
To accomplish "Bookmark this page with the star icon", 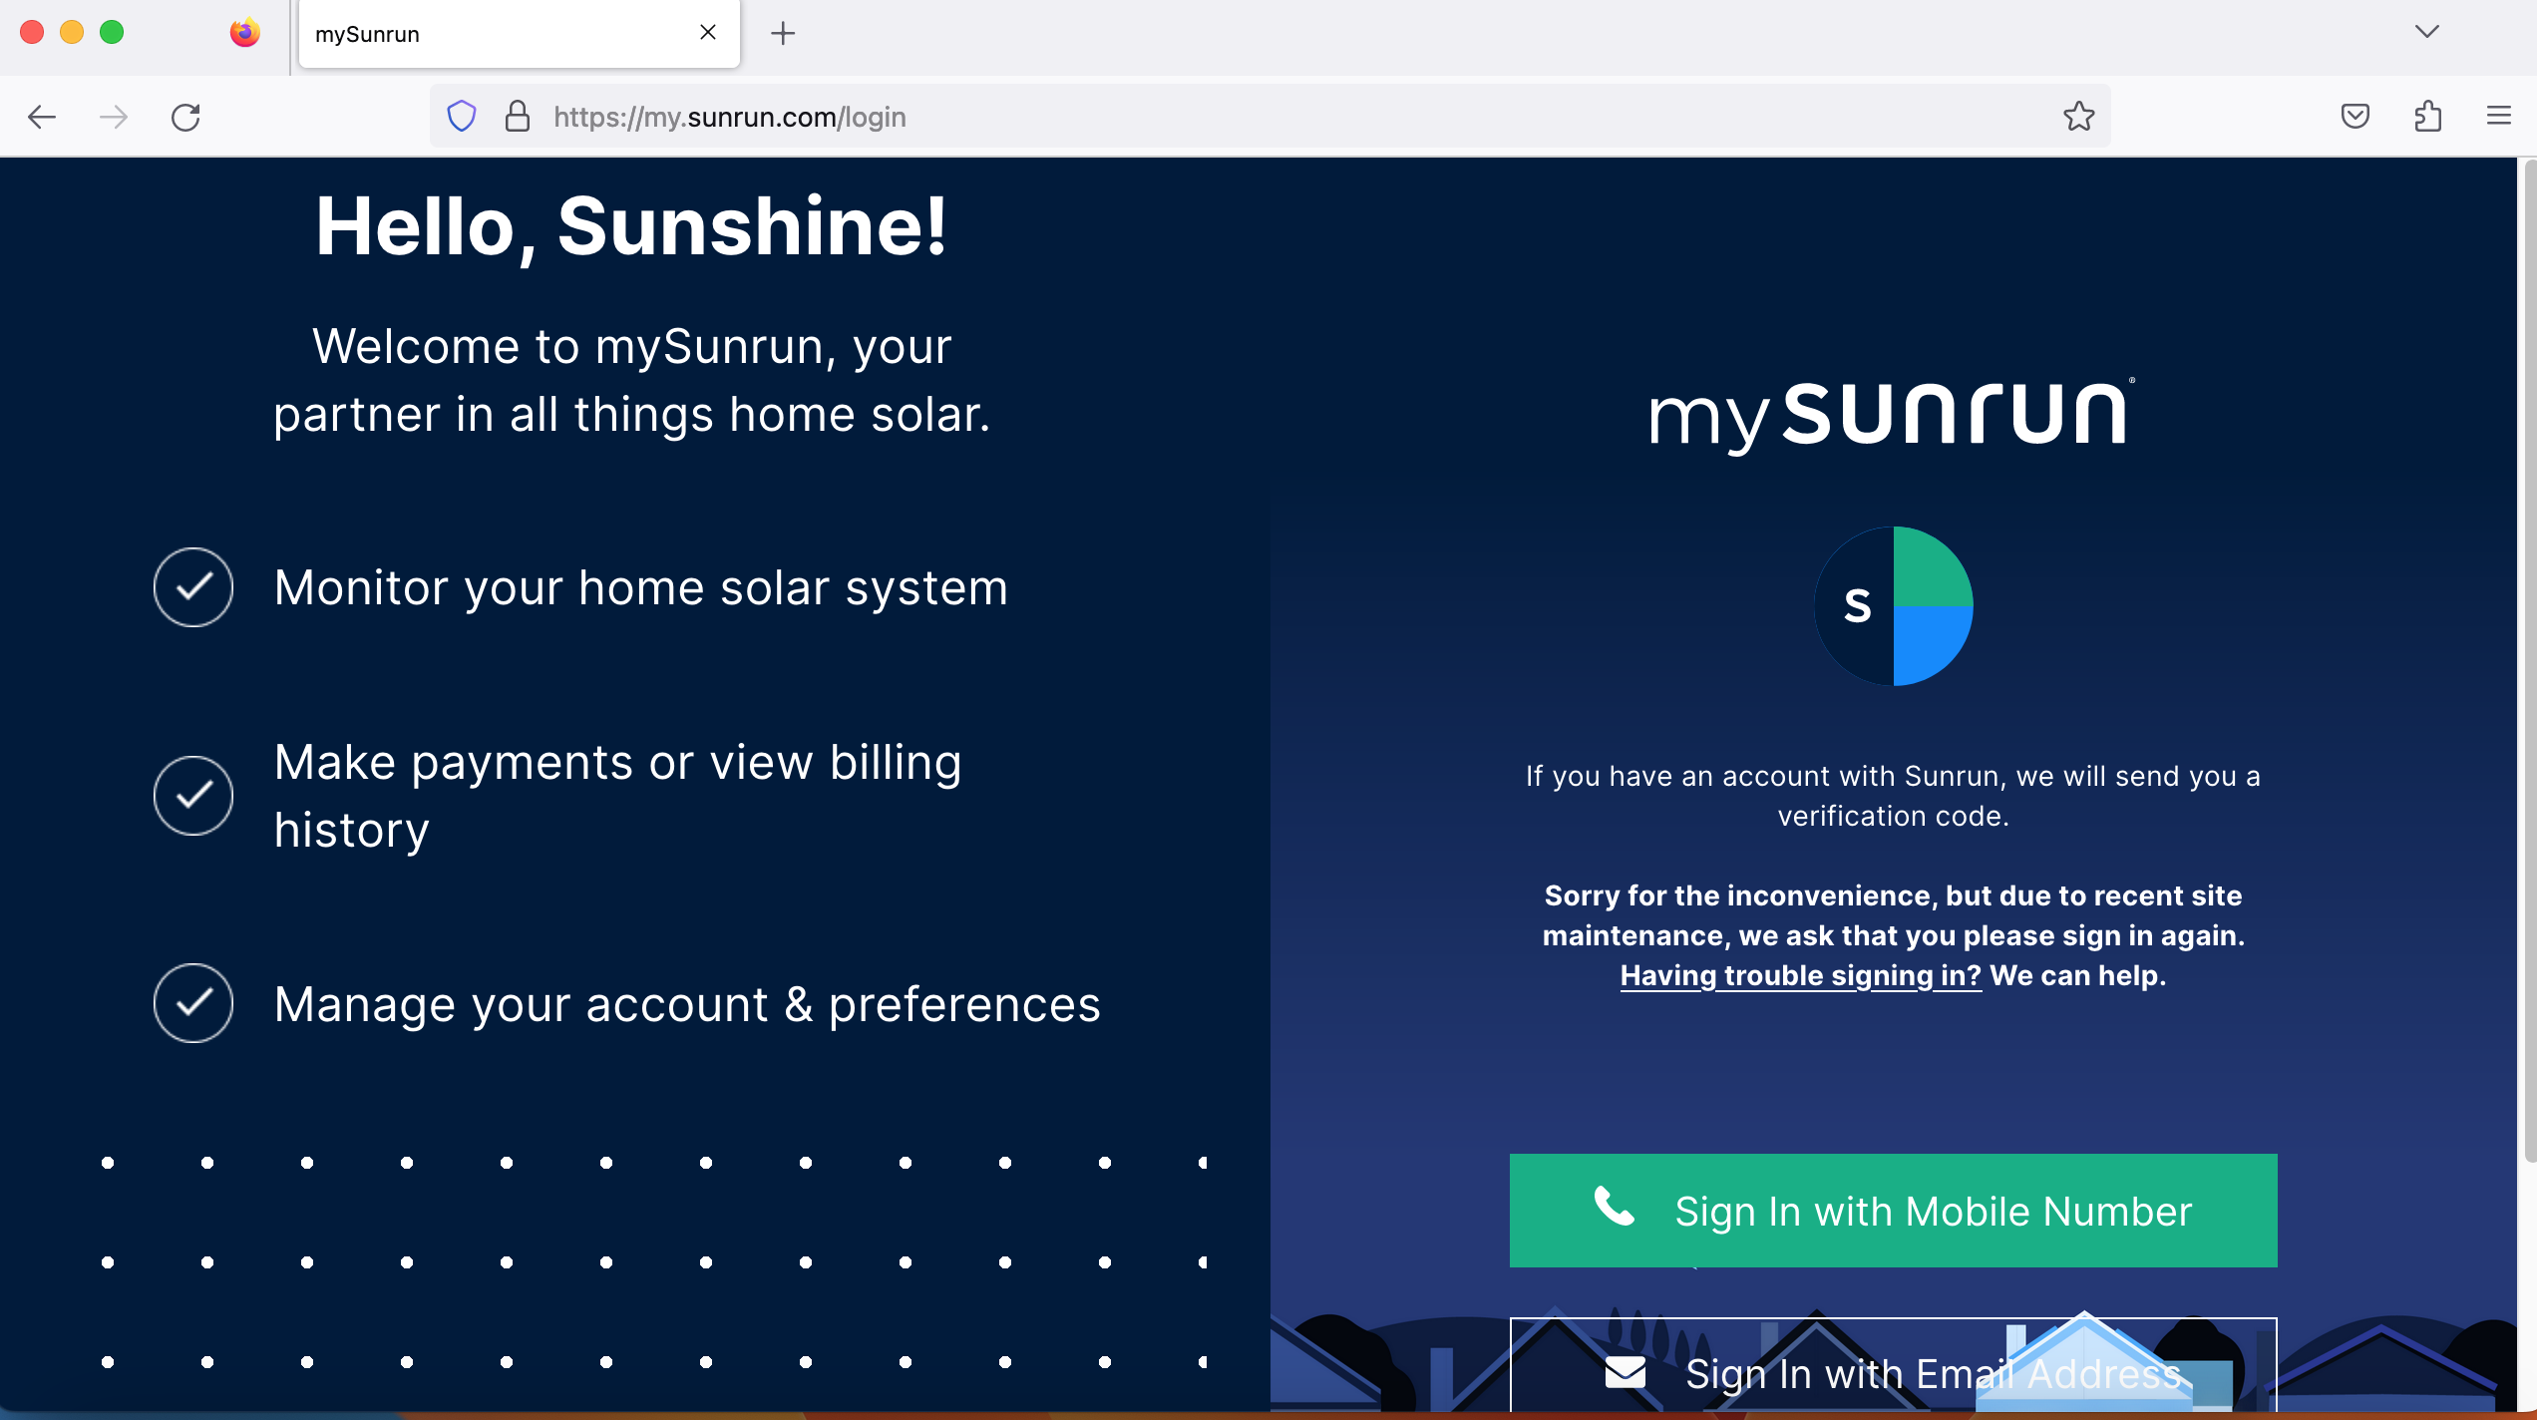I will click(x=2080, y=117).
